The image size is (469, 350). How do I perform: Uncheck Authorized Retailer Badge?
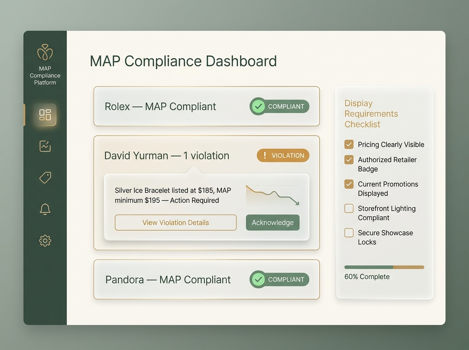(349, 160)
